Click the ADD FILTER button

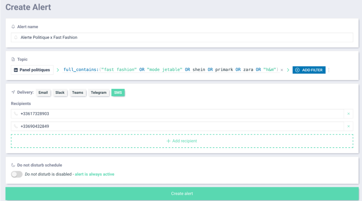pos(309,70)
